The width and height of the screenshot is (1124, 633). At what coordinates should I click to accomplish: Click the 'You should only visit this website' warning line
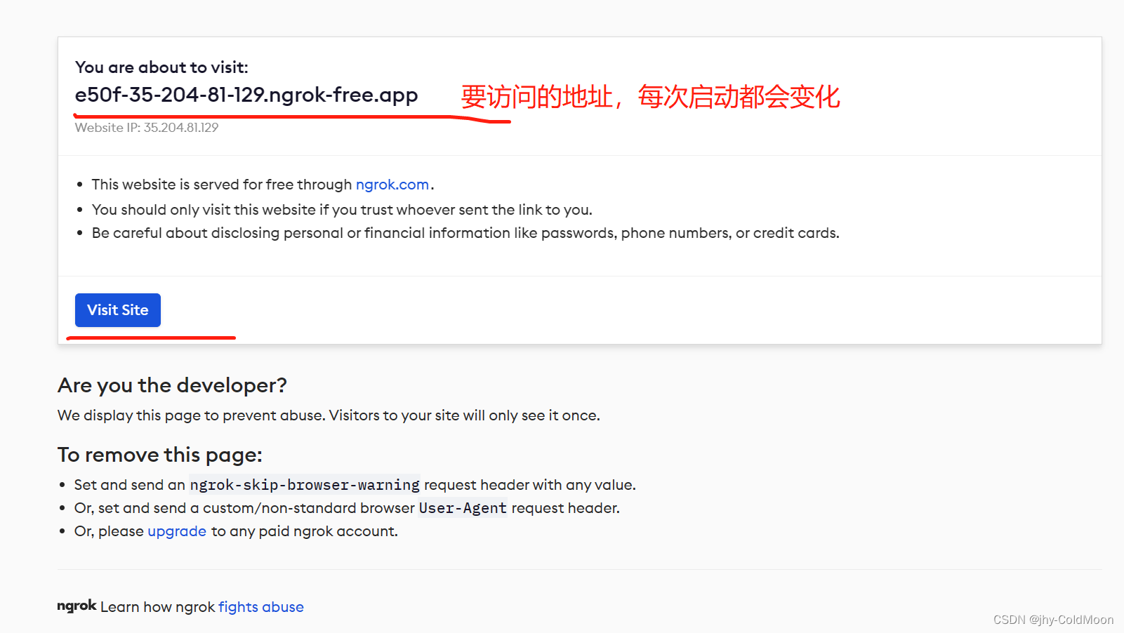point(342,210)
